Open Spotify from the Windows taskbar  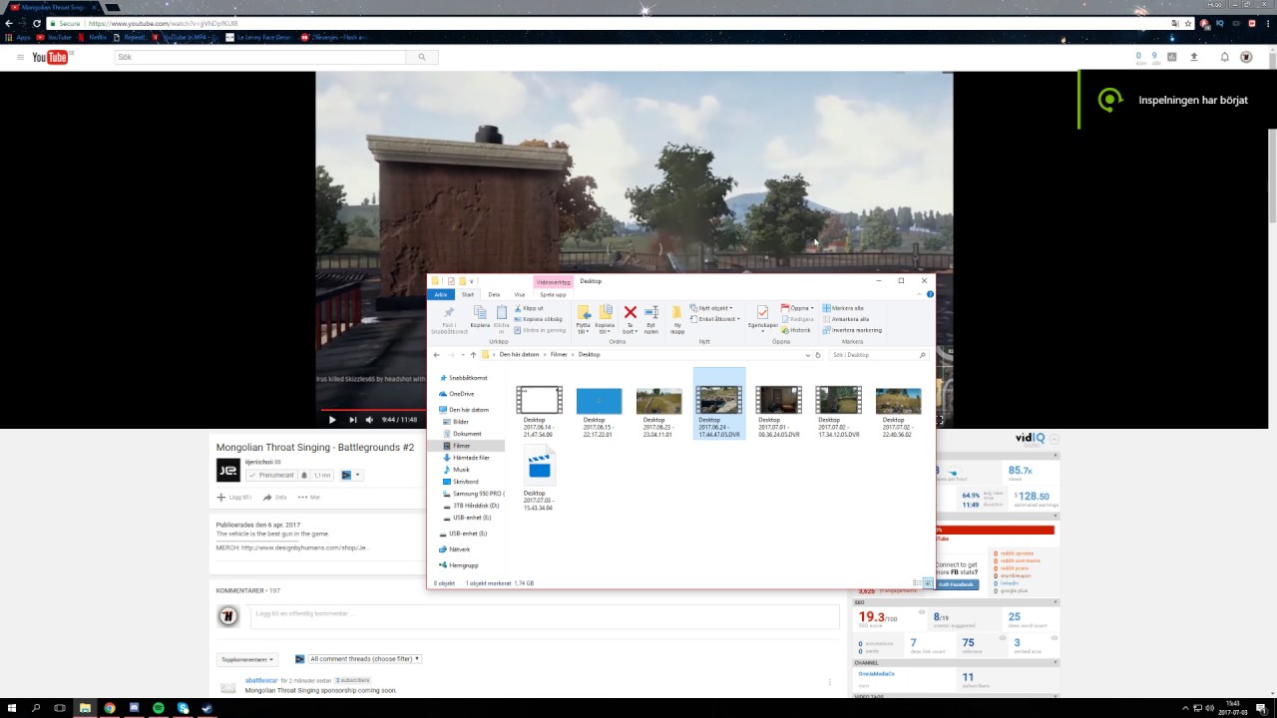[x=159, y=708]
